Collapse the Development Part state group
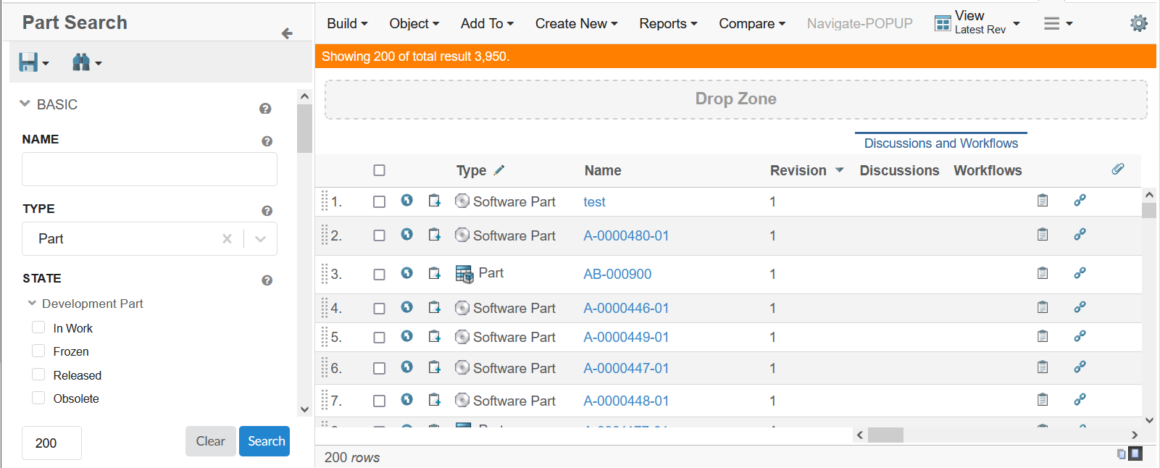Viewport: 1160px width, 468px height. (x=32, y=304)
